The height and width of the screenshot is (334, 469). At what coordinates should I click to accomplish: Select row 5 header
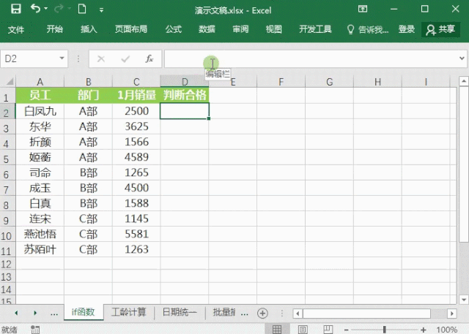(7, 159)
